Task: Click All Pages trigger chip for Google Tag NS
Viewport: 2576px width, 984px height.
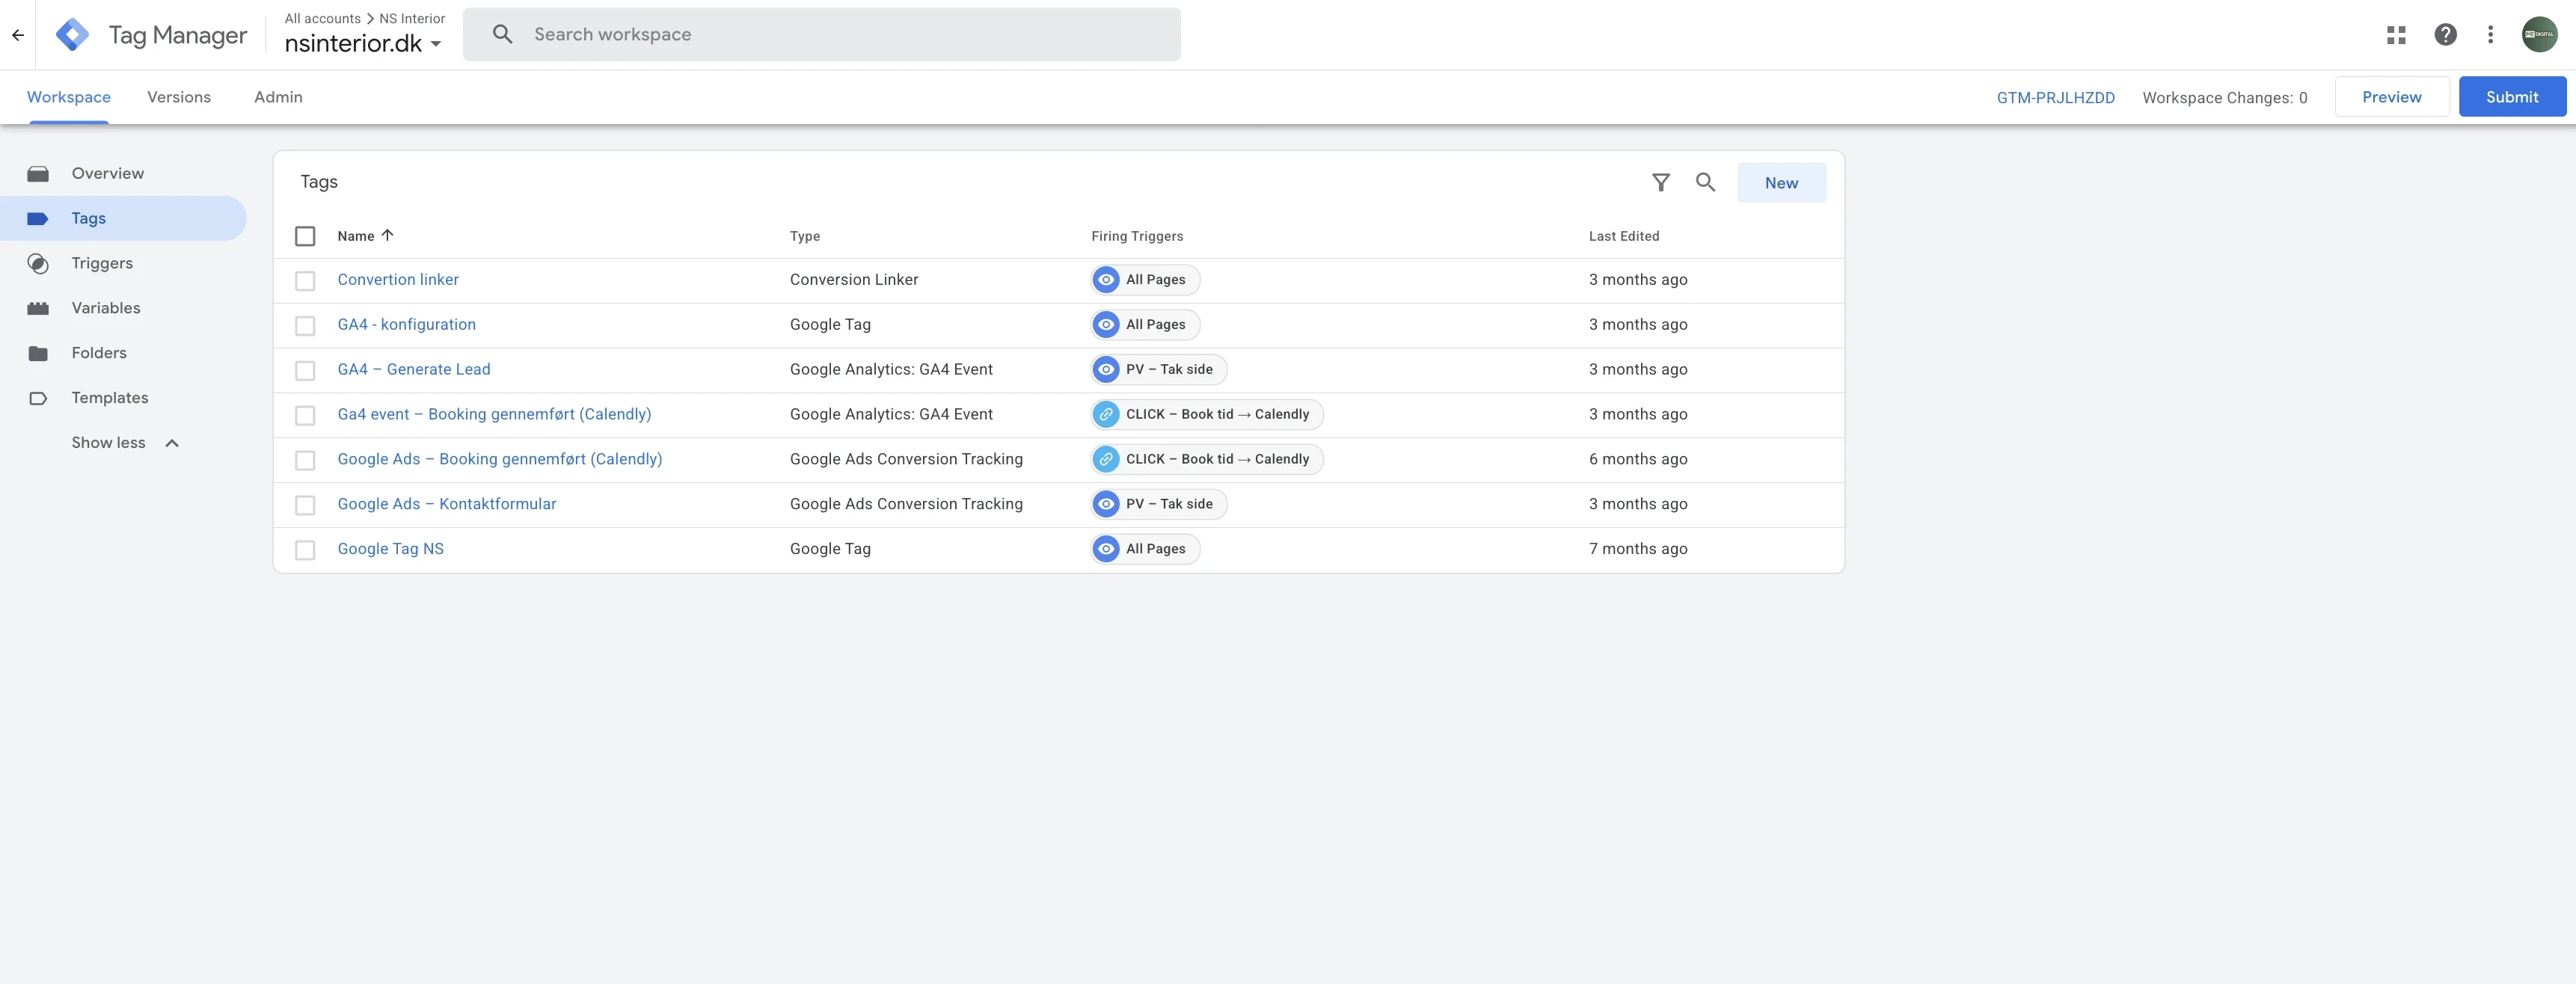Action: tap(1145, 549)
